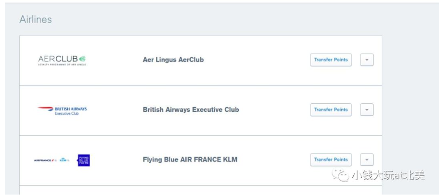Viewport: 439px width, 196px height.
Task: Transfer points to Aer Lingus AerClub
Action: point(331,60)
